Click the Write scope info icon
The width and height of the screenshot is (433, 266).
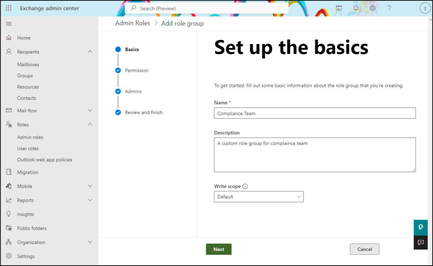point(245,186)
